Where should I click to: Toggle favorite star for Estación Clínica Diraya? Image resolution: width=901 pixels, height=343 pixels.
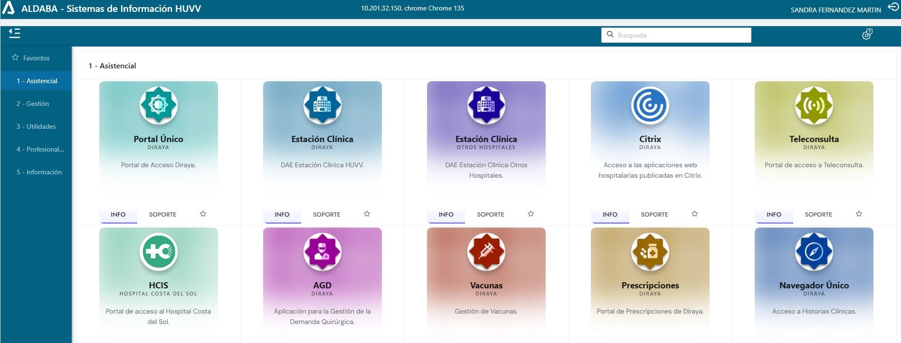367,214
